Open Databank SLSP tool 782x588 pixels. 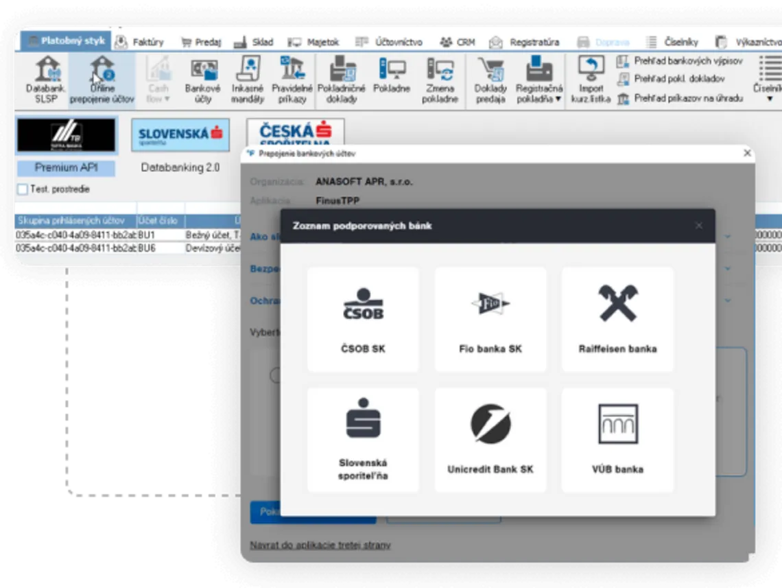tap(46, 80)
